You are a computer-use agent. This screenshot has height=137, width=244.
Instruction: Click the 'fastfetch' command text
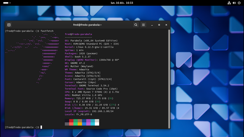pos(47,31)
